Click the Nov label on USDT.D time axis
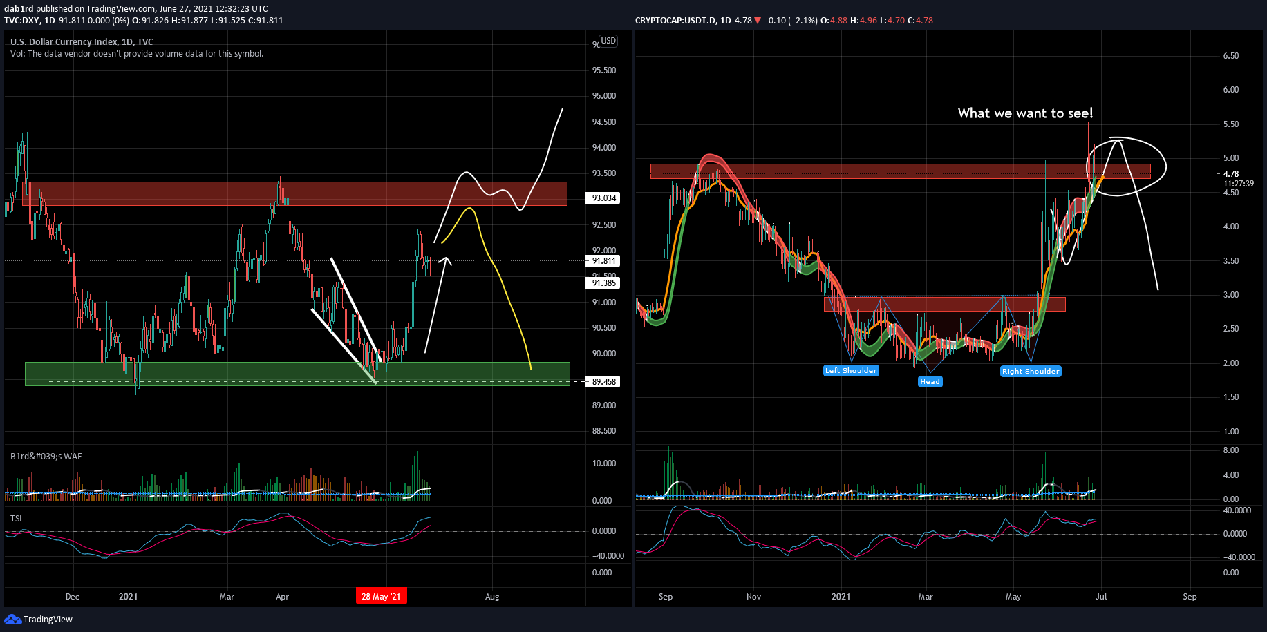 click(753, 597)
